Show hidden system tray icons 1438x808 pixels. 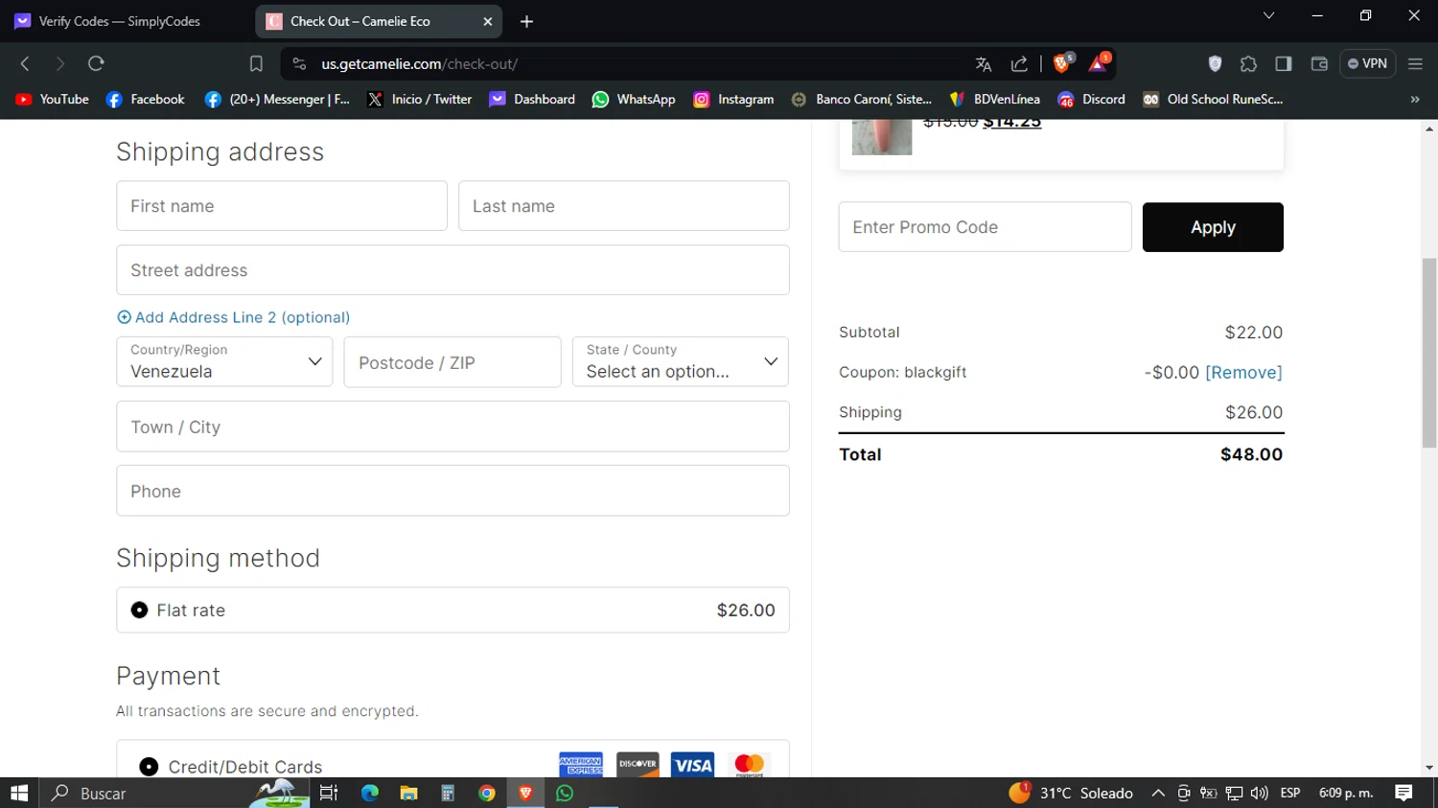coord(1158,793)
